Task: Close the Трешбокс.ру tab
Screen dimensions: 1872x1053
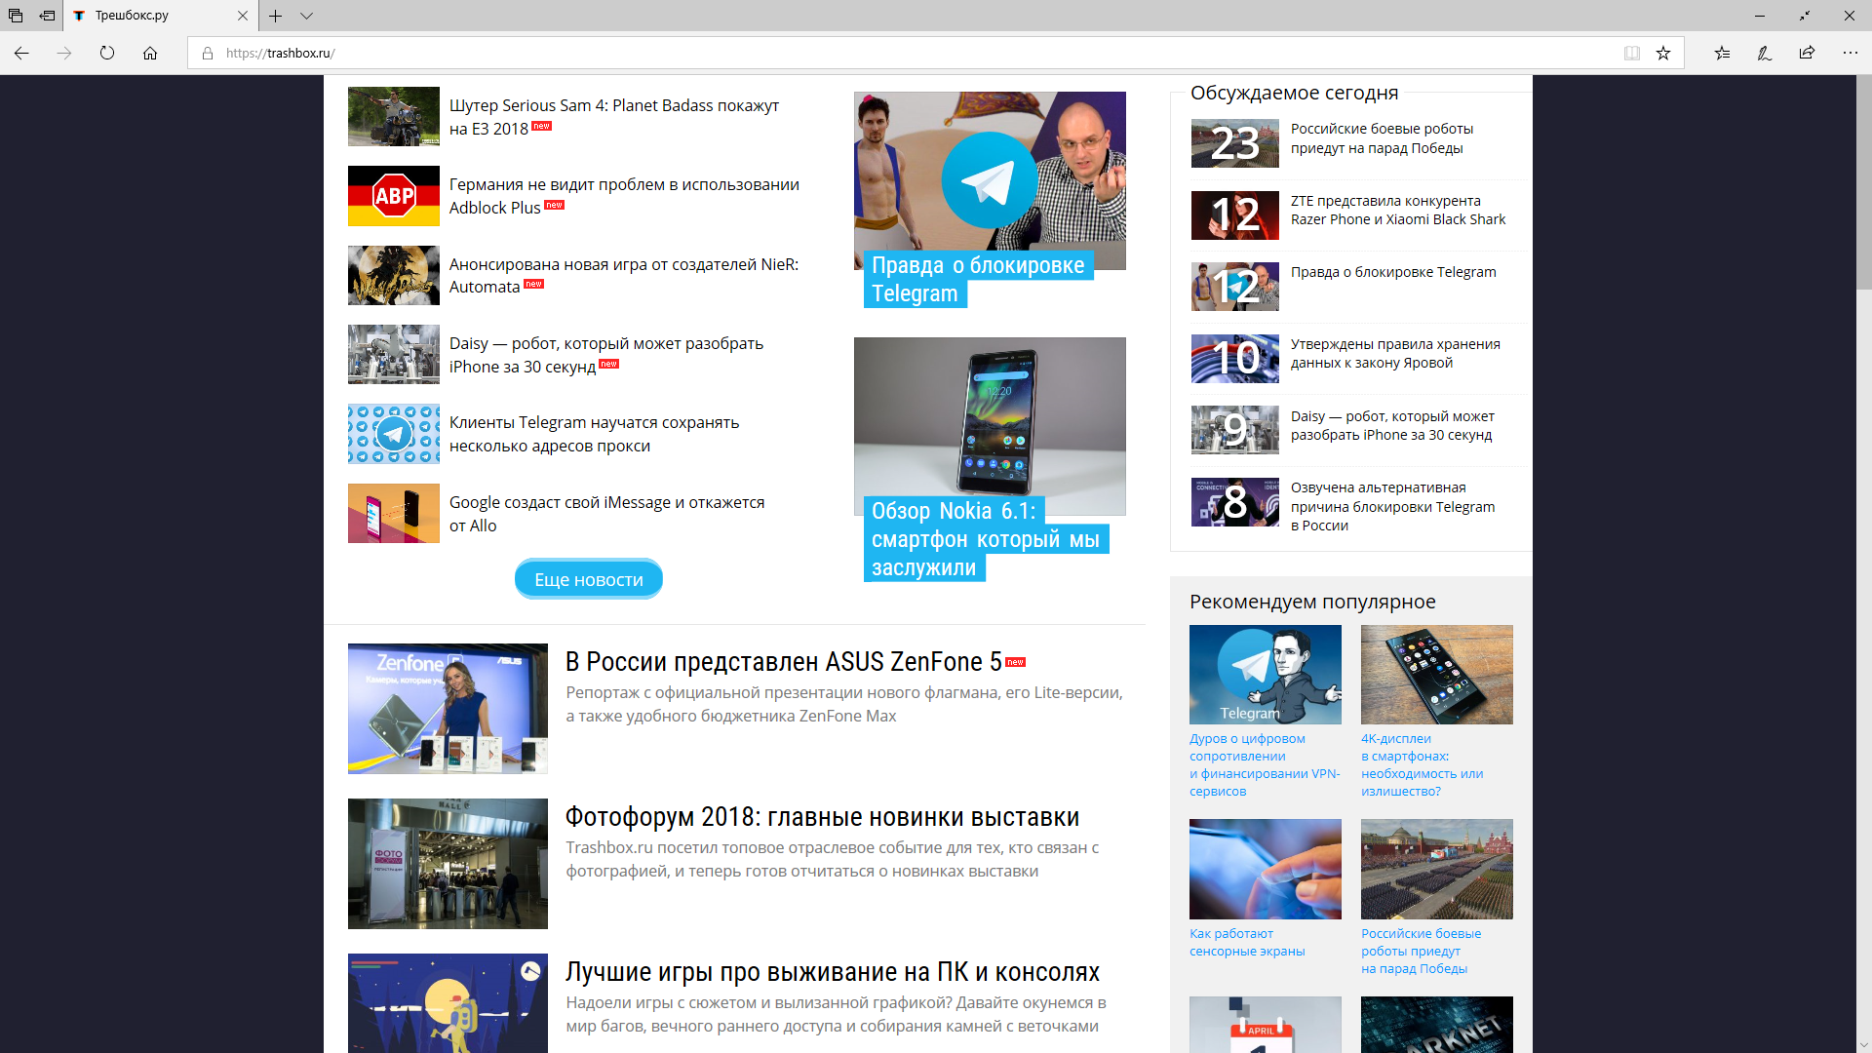Action: [x=243, y=16]
